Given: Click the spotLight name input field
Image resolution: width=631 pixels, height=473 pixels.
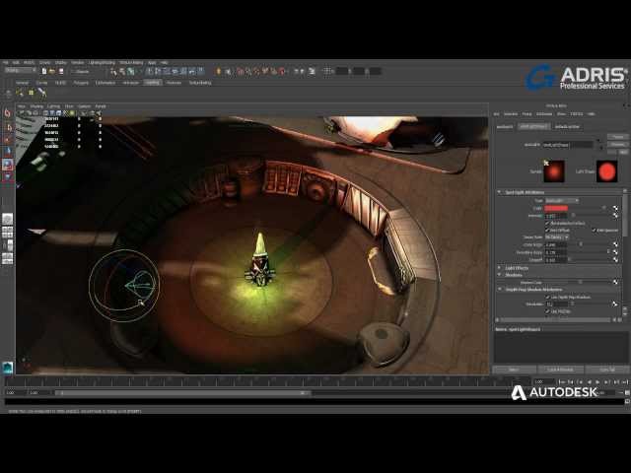Looking at the screenshot, I should (568, 145).
